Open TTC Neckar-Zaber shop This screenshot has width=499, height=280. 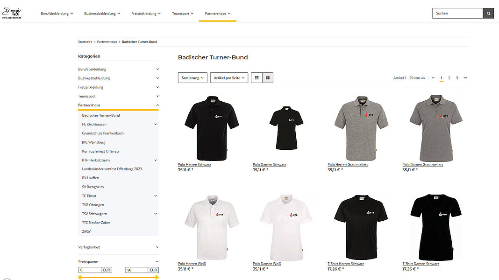[x=96, y=223]
